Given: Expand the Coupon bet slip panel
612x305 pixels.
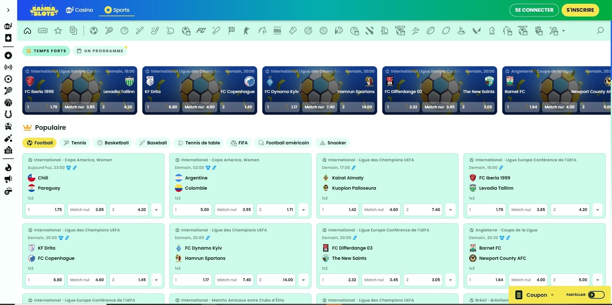Looking at the screenshot, I should 535,295.
